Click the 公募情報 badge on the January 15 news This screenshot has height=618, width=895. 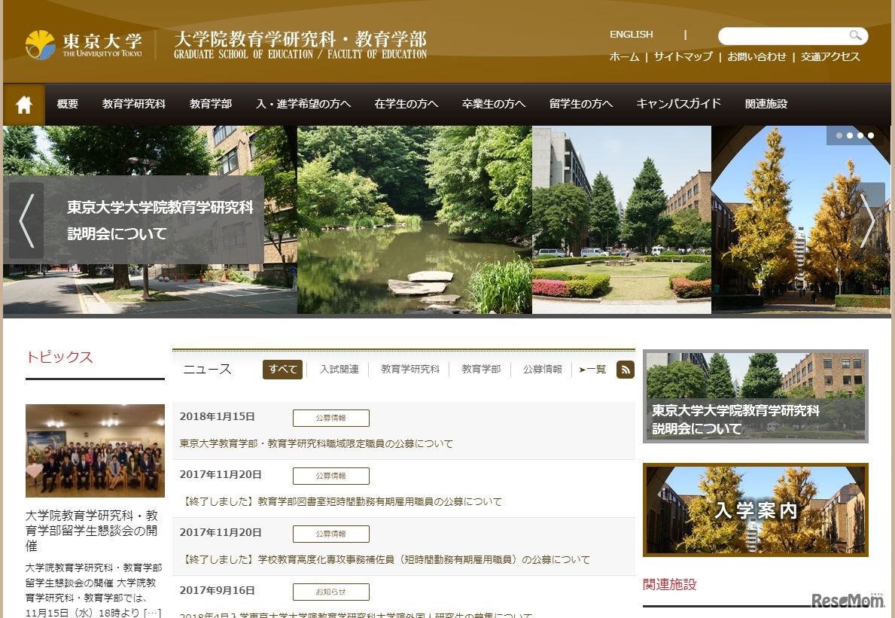(x=330, y=418)
